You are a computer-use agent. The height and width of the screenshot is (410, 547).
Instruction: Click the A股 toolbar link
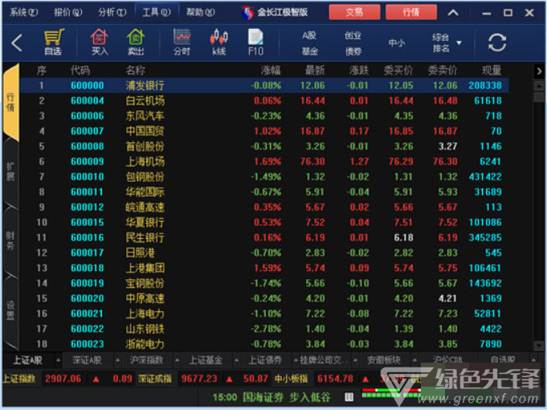click(x=309, y=35)
